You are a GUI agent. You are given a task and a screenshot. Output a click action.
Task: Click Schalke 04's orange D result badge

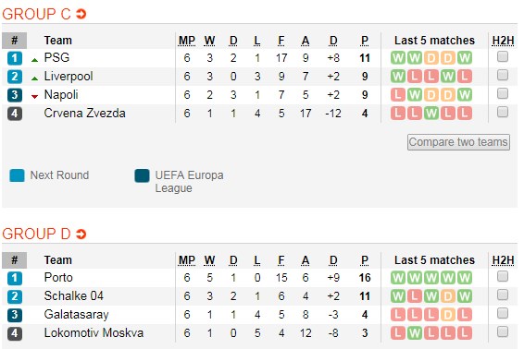(x=448, y=296)
